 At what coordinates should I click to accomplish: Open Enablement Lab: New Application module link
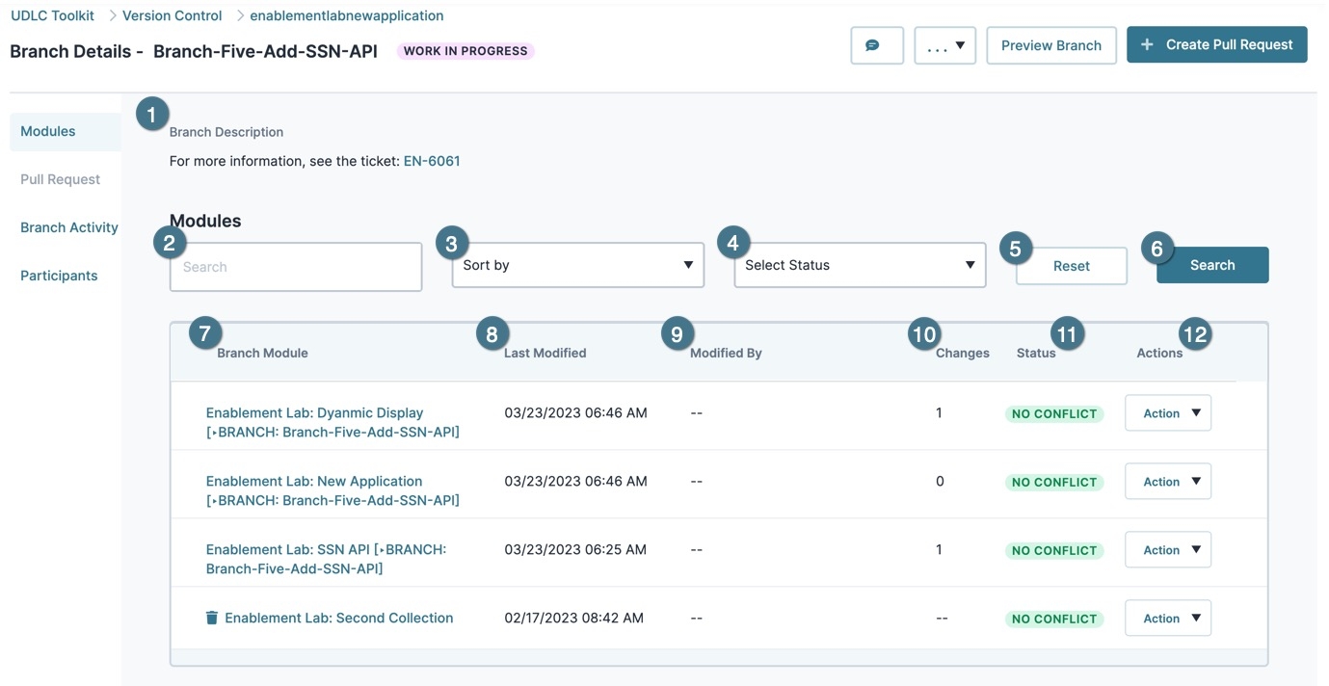(x=332, y=490)
